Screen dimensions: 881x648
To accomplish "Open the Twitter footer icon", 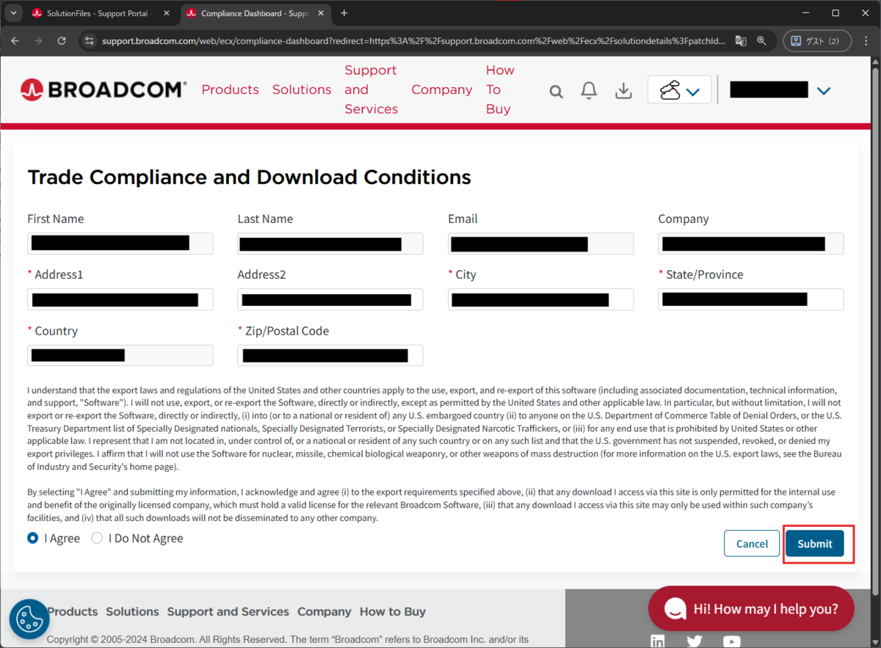I will point(695,641).
